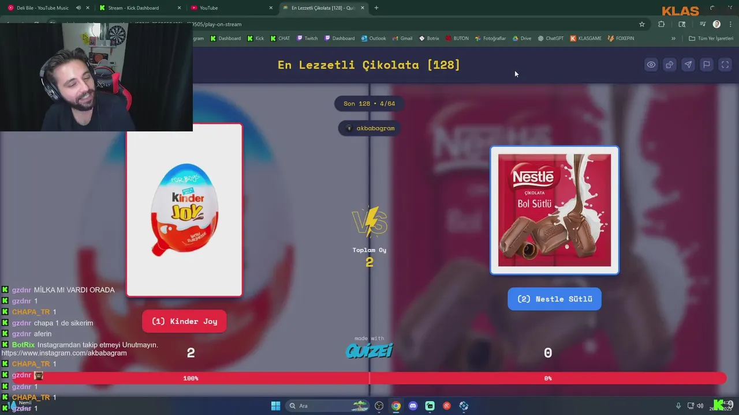
Task: Open the Twitch bookmark
Action: pos(307,39)
